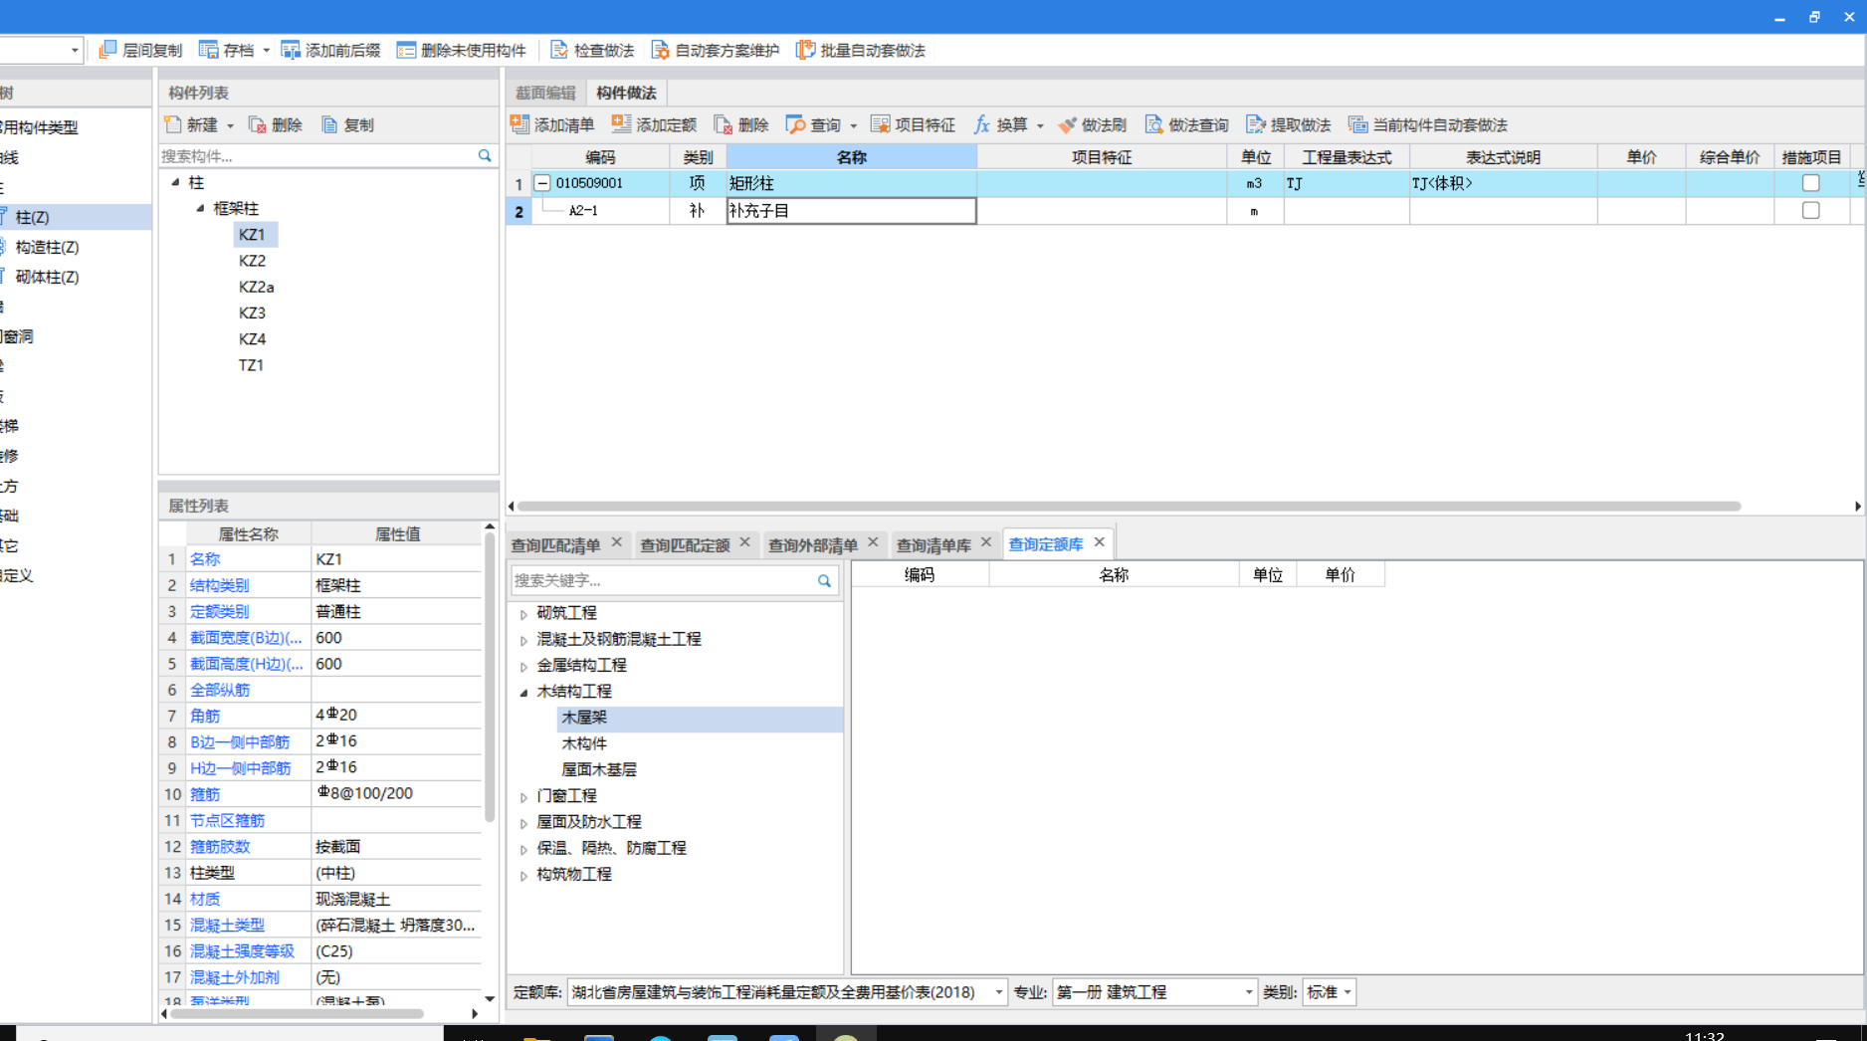Click the 换算 fx icon
The width and height of the screenshot is (1867, 1041).
click(982, 124)
